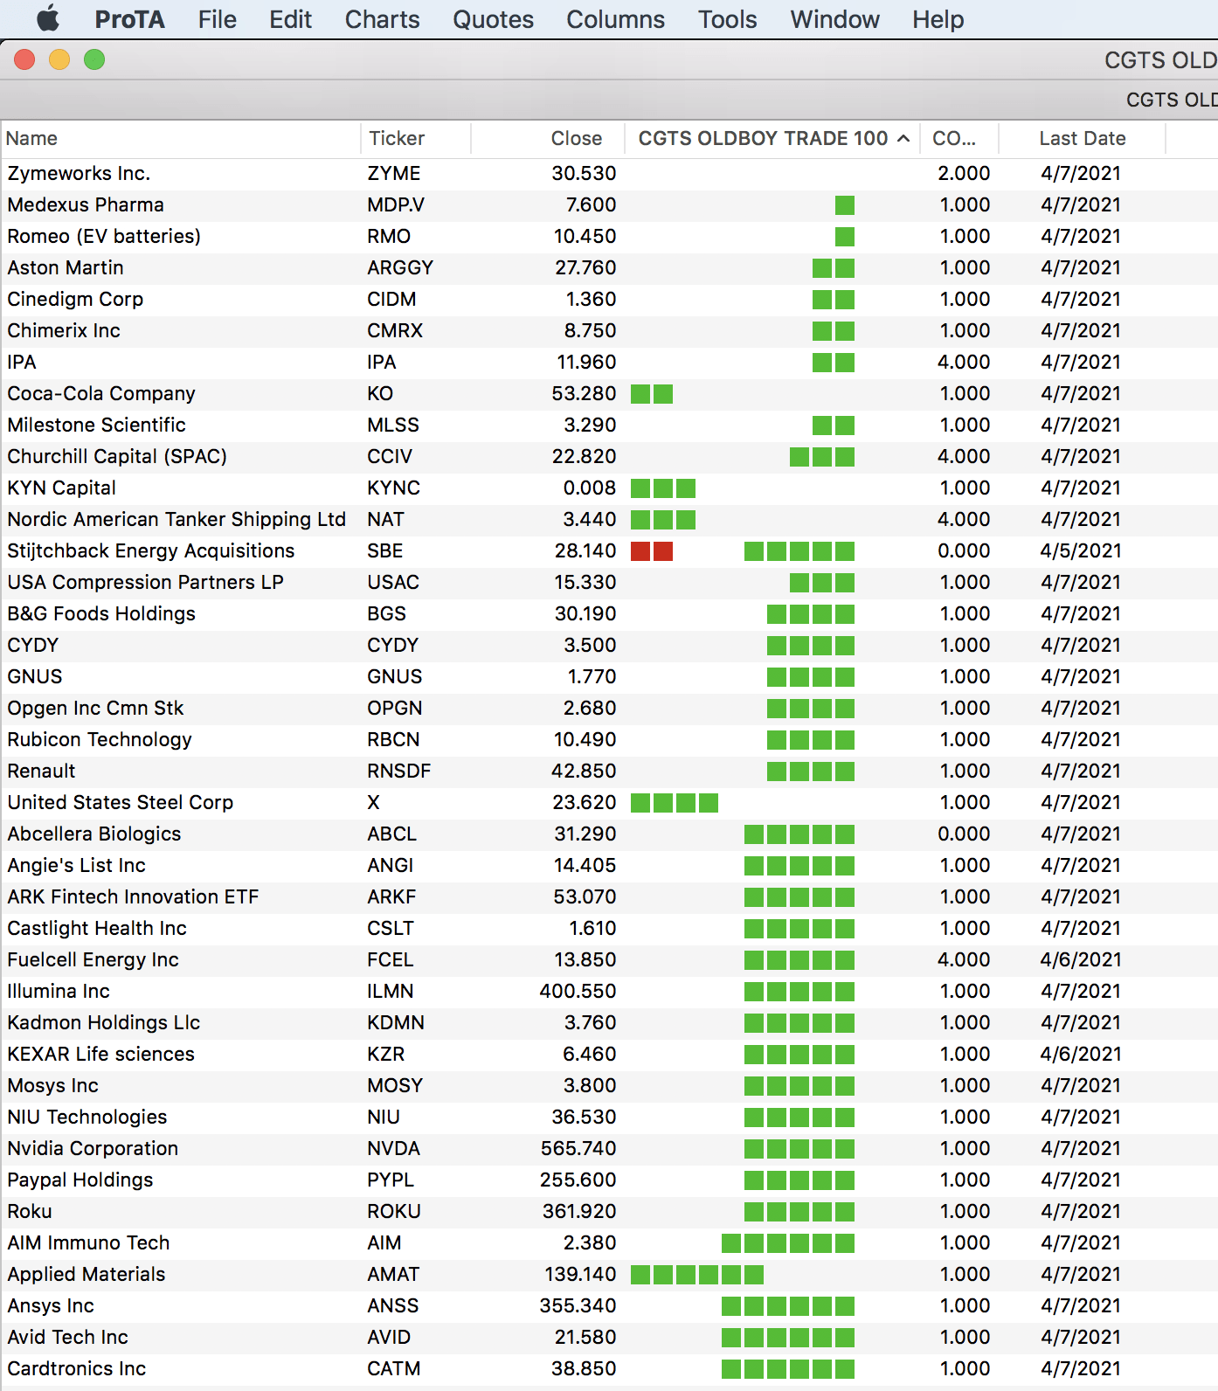Click the MOSY ticker cell
Screen dimensions: 1218x1391
395,1085
